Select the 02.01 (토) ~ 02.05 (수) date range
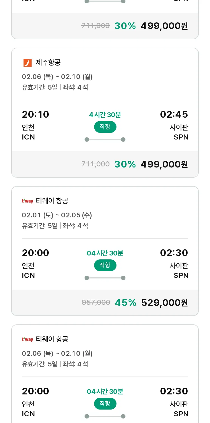 57,215
